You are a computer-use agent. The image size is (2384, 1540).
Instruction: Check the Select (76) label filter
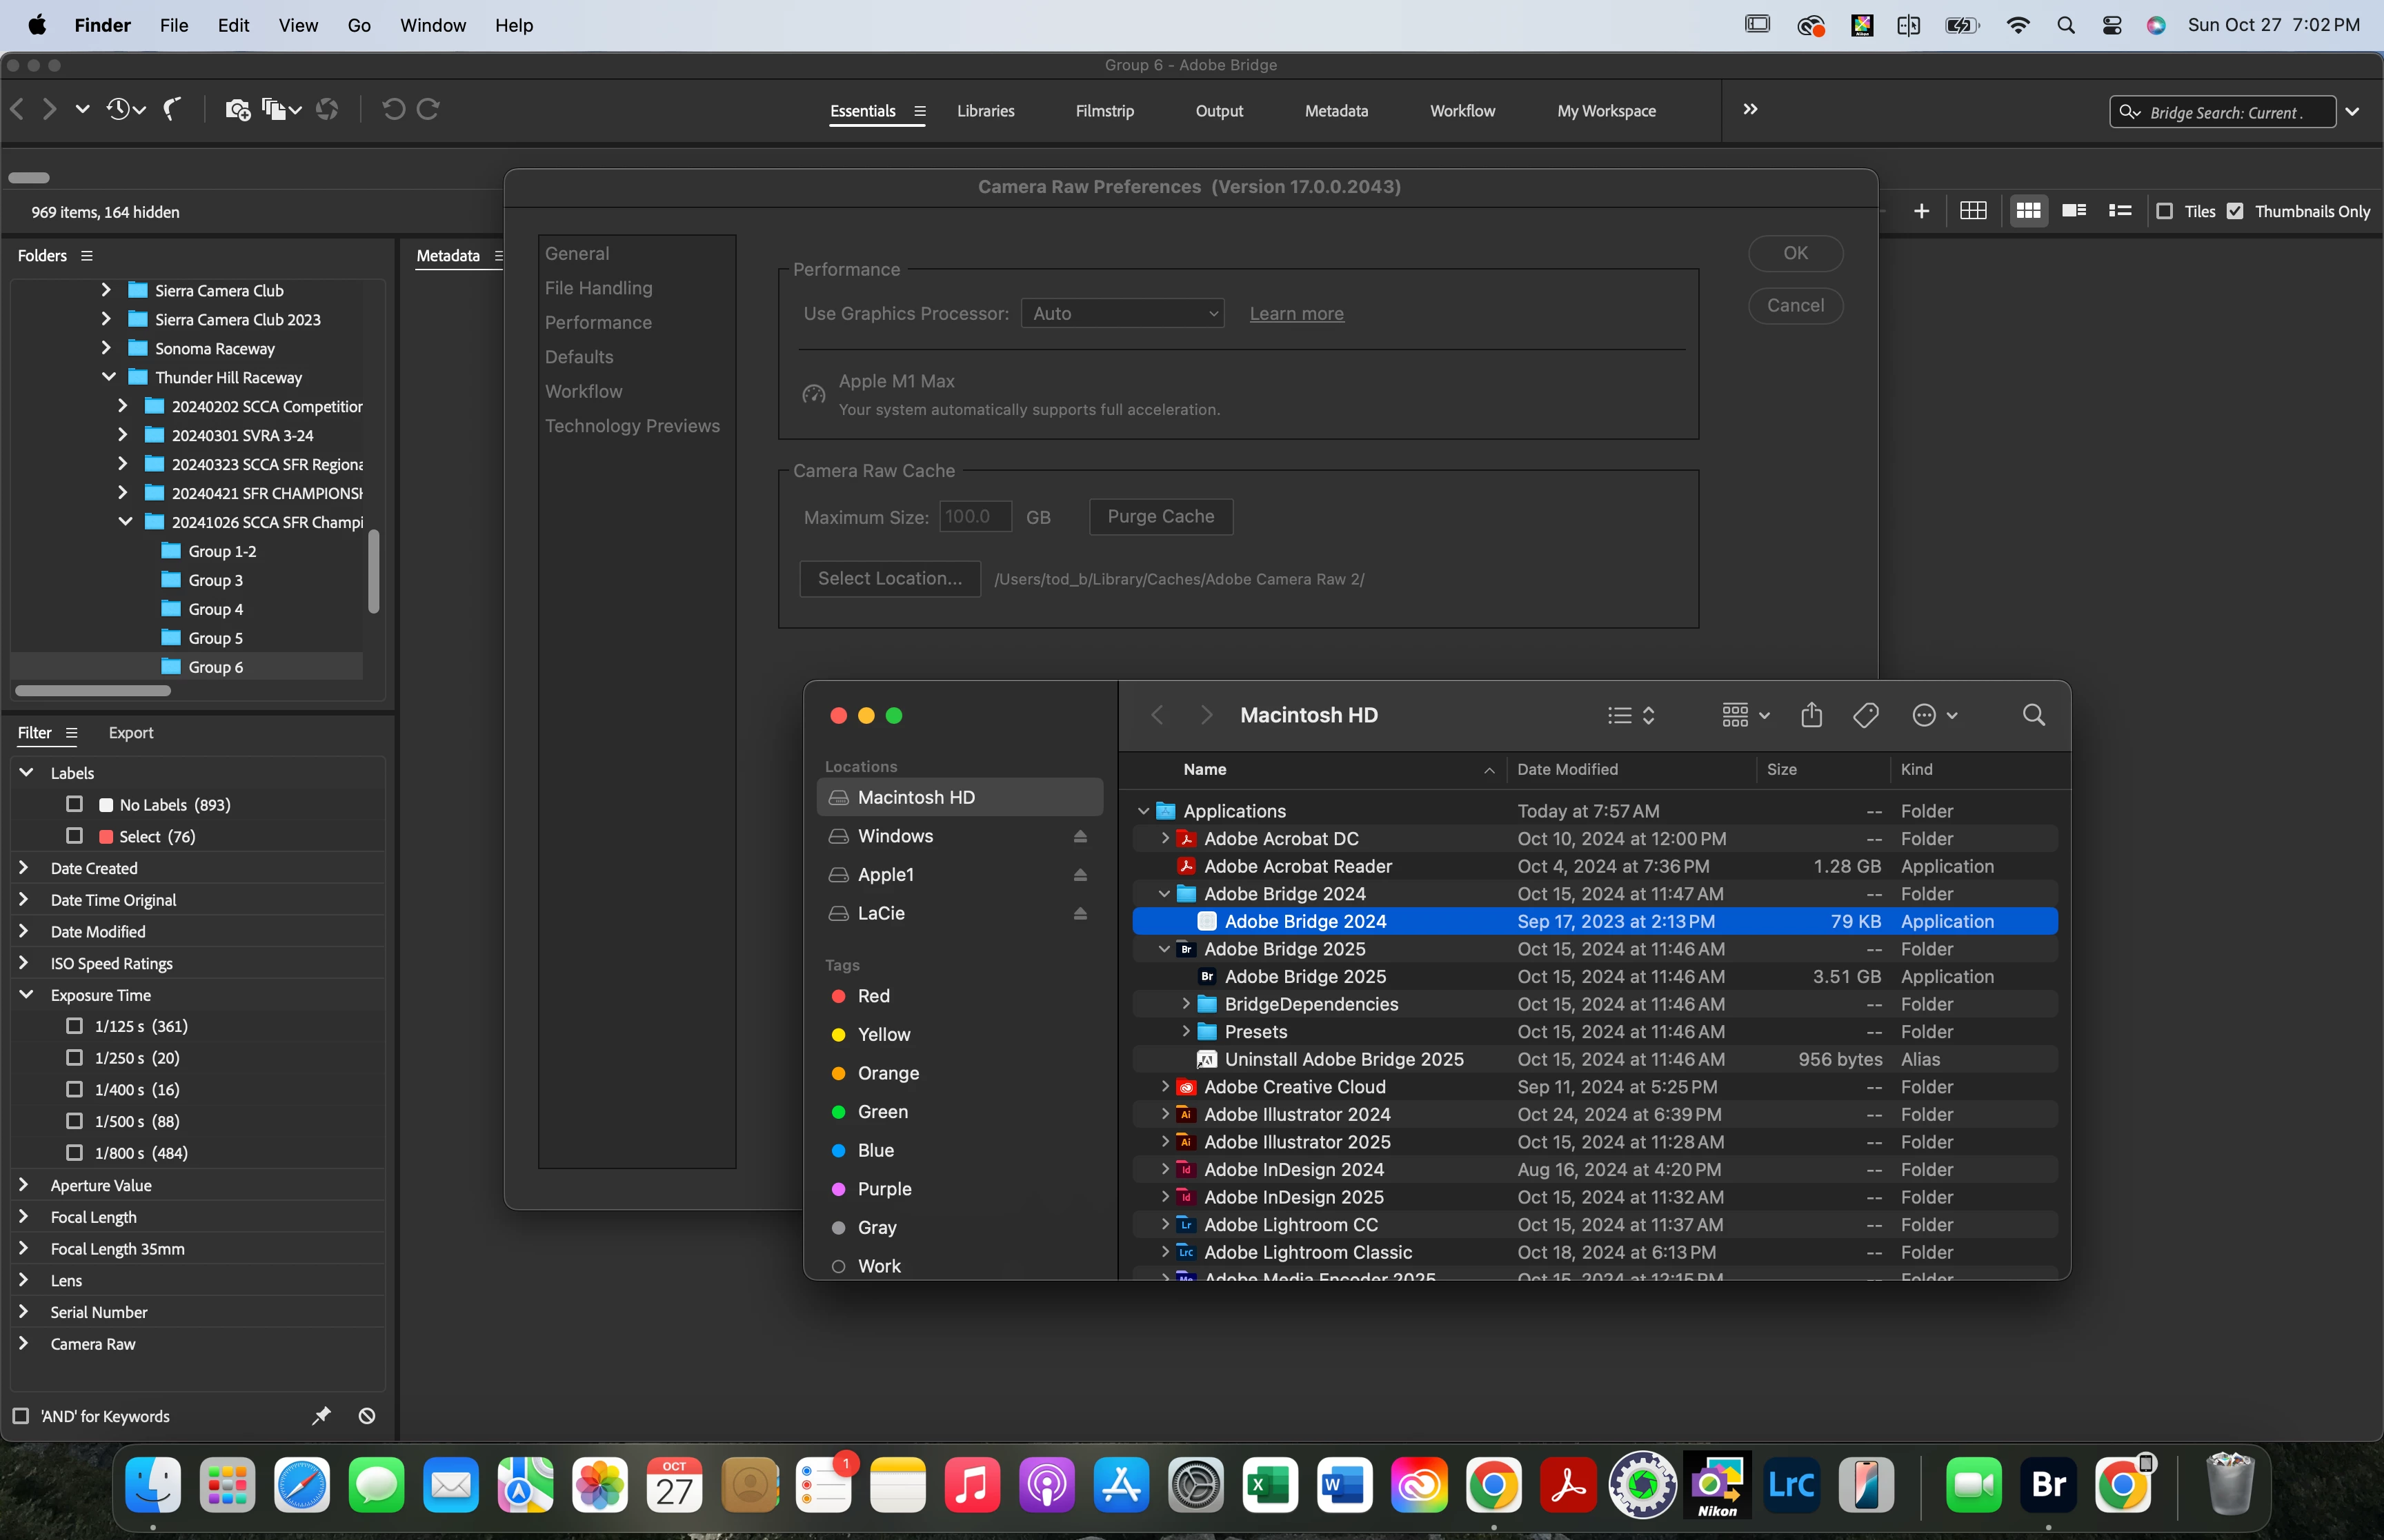coord(74,836)
